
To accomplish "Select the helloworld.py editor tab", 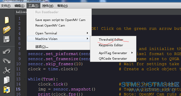I will click(21, 12).
